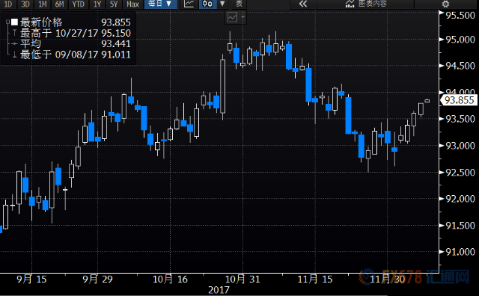Click the 最高 high marker legend icon
Viewport: 479px width, 296px height.
point(14,33)
